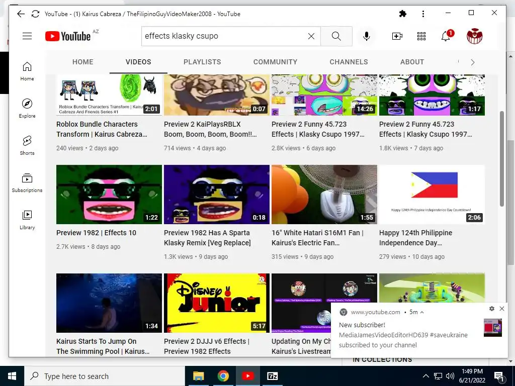Image resolution: width=515 pixels, height=386 pixels.
Task: Open the volume speaker tray icon
Action: (450, 376)
